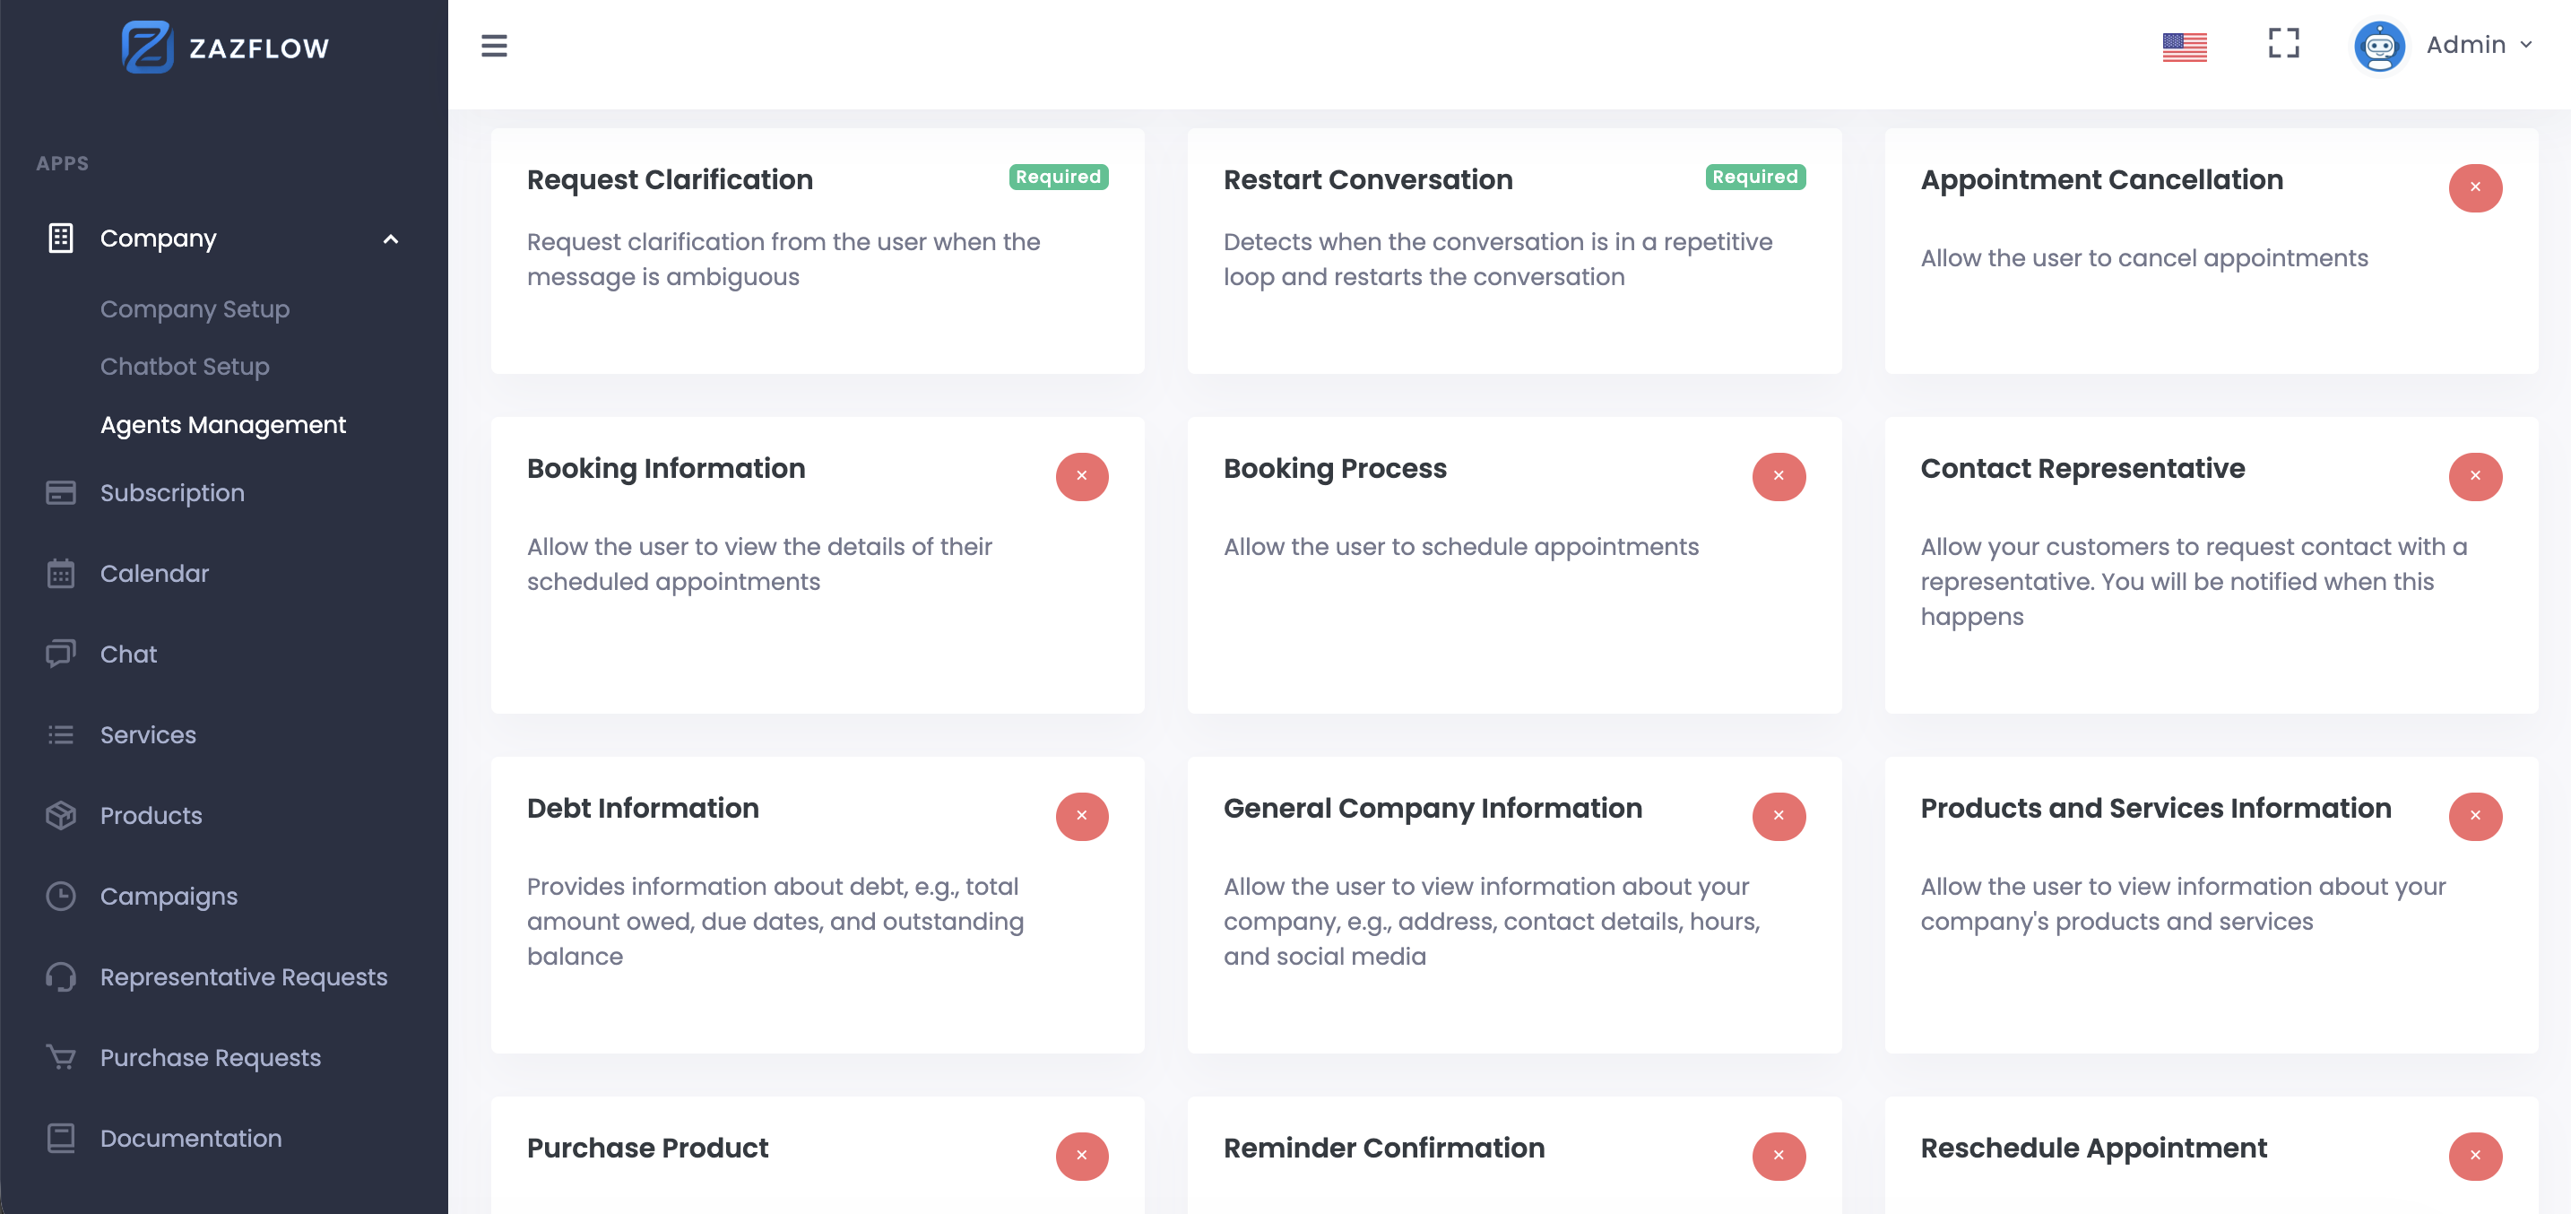The image size is (2571, 1214).
Task: Collapse the Company section chevron
Action: coord(391,239)
